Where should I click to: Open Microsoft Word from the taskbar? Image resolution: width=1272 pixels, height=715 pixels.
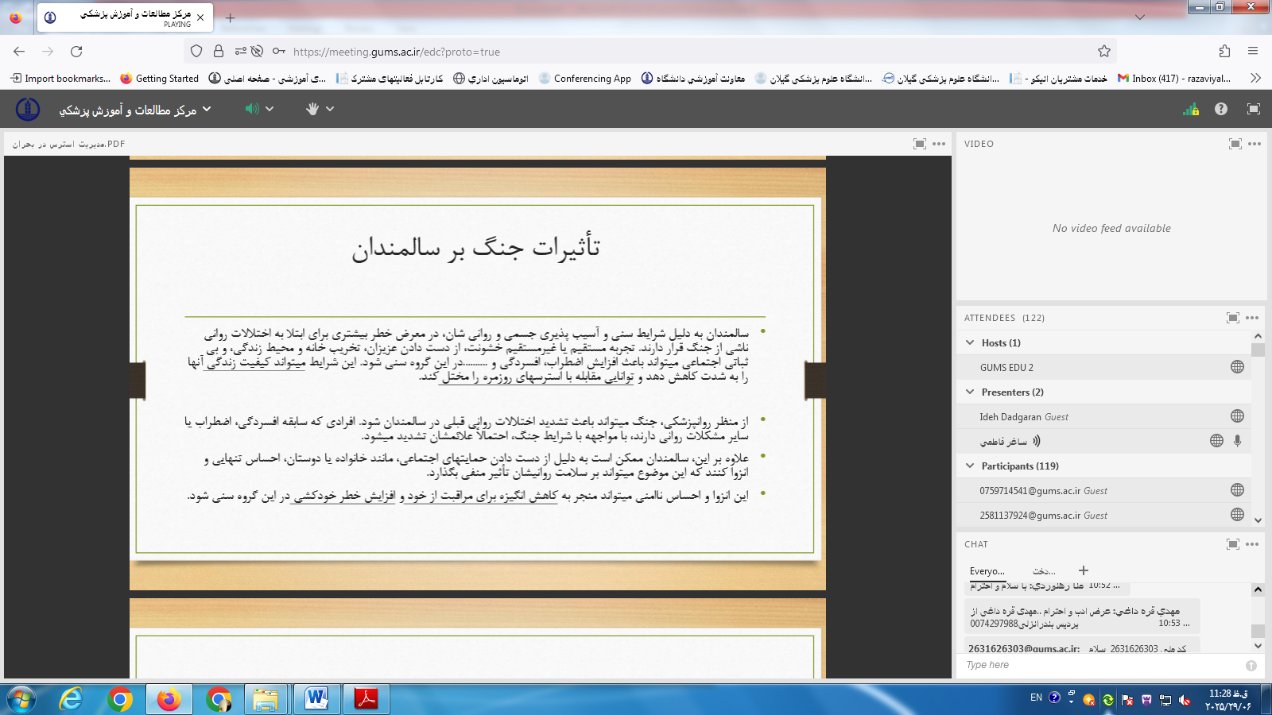click(316, 699)
